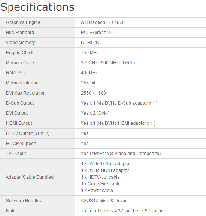206x216 pixels.
Task: Click the ASUS Utilities & Driver value
Action: (104, 201)
